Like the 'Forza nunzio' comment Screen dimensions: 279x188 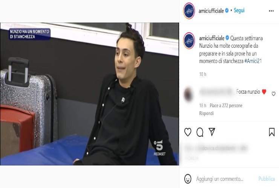pos(273,94)
